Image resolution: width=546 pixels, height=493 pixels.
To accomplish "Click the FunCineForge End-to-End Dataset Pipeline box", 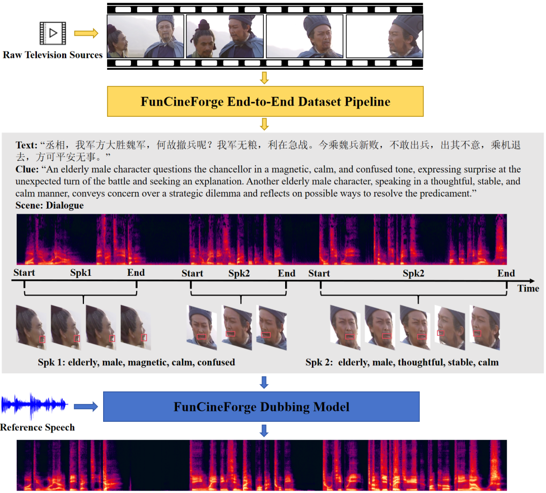I will pyautogui.click(x=265, y=102).
